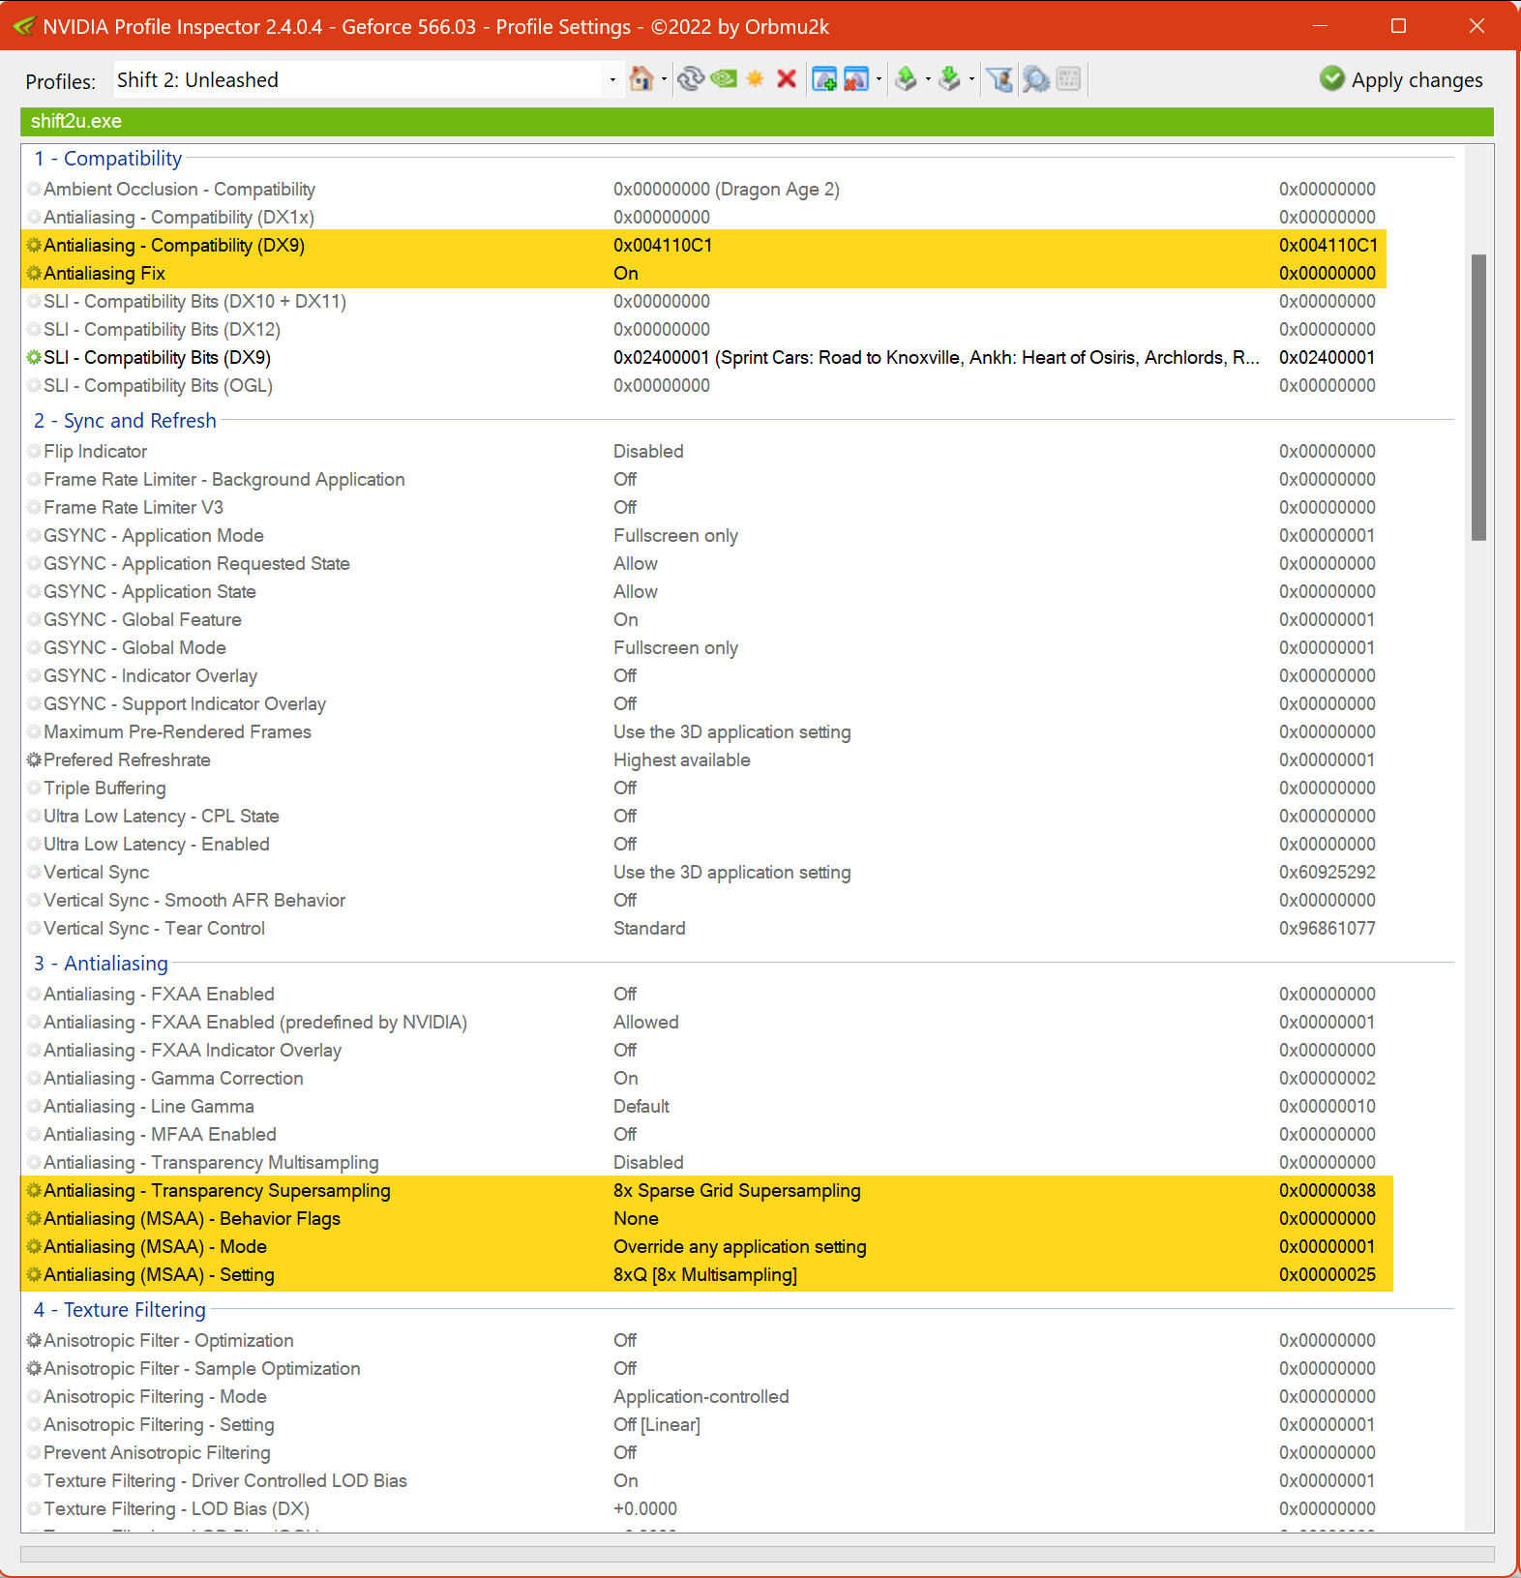Click the refresh profile settings icon
Image resolution: width=1521 pixels, height=1578 pixels.
pos(690,79)
